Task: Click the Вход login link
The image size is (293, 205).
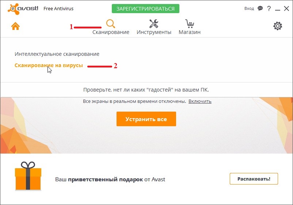Action: (x=249, y=8)
